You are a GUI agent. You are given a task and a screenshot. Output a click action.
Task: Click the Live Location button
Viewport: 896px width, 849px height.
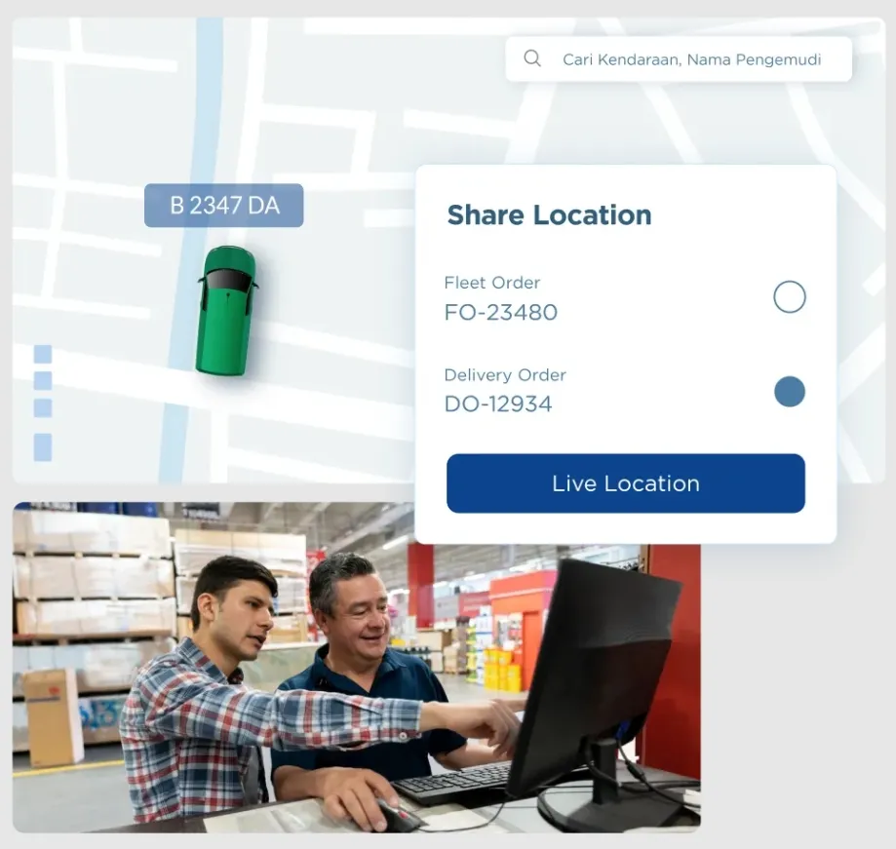(626, 483)
